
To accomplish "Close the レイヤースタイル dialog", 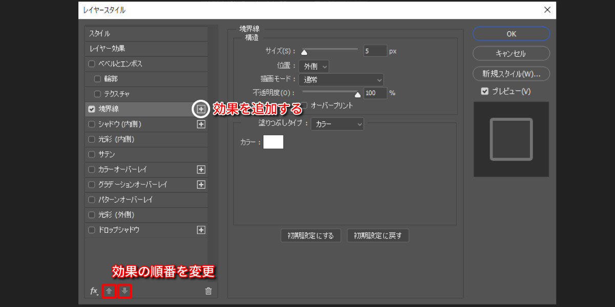I will coord(547,10).
